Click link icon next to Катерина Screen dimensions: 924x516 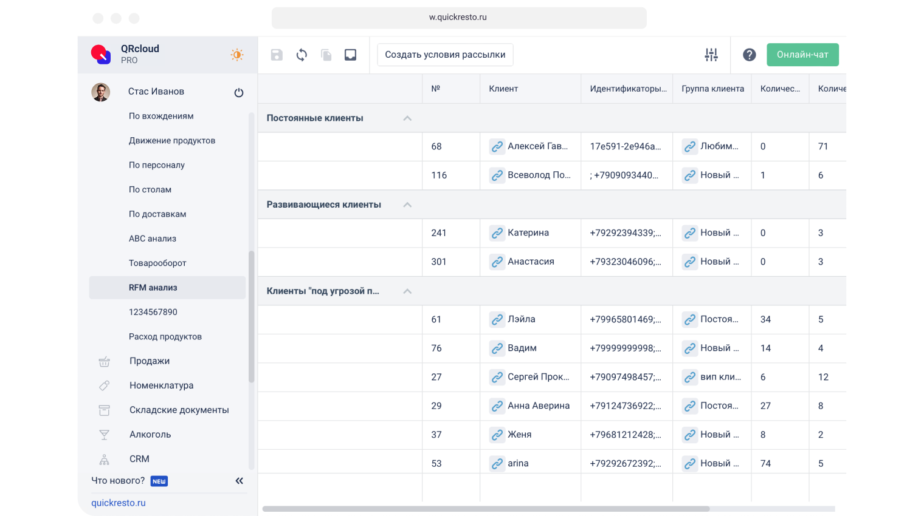497,233
